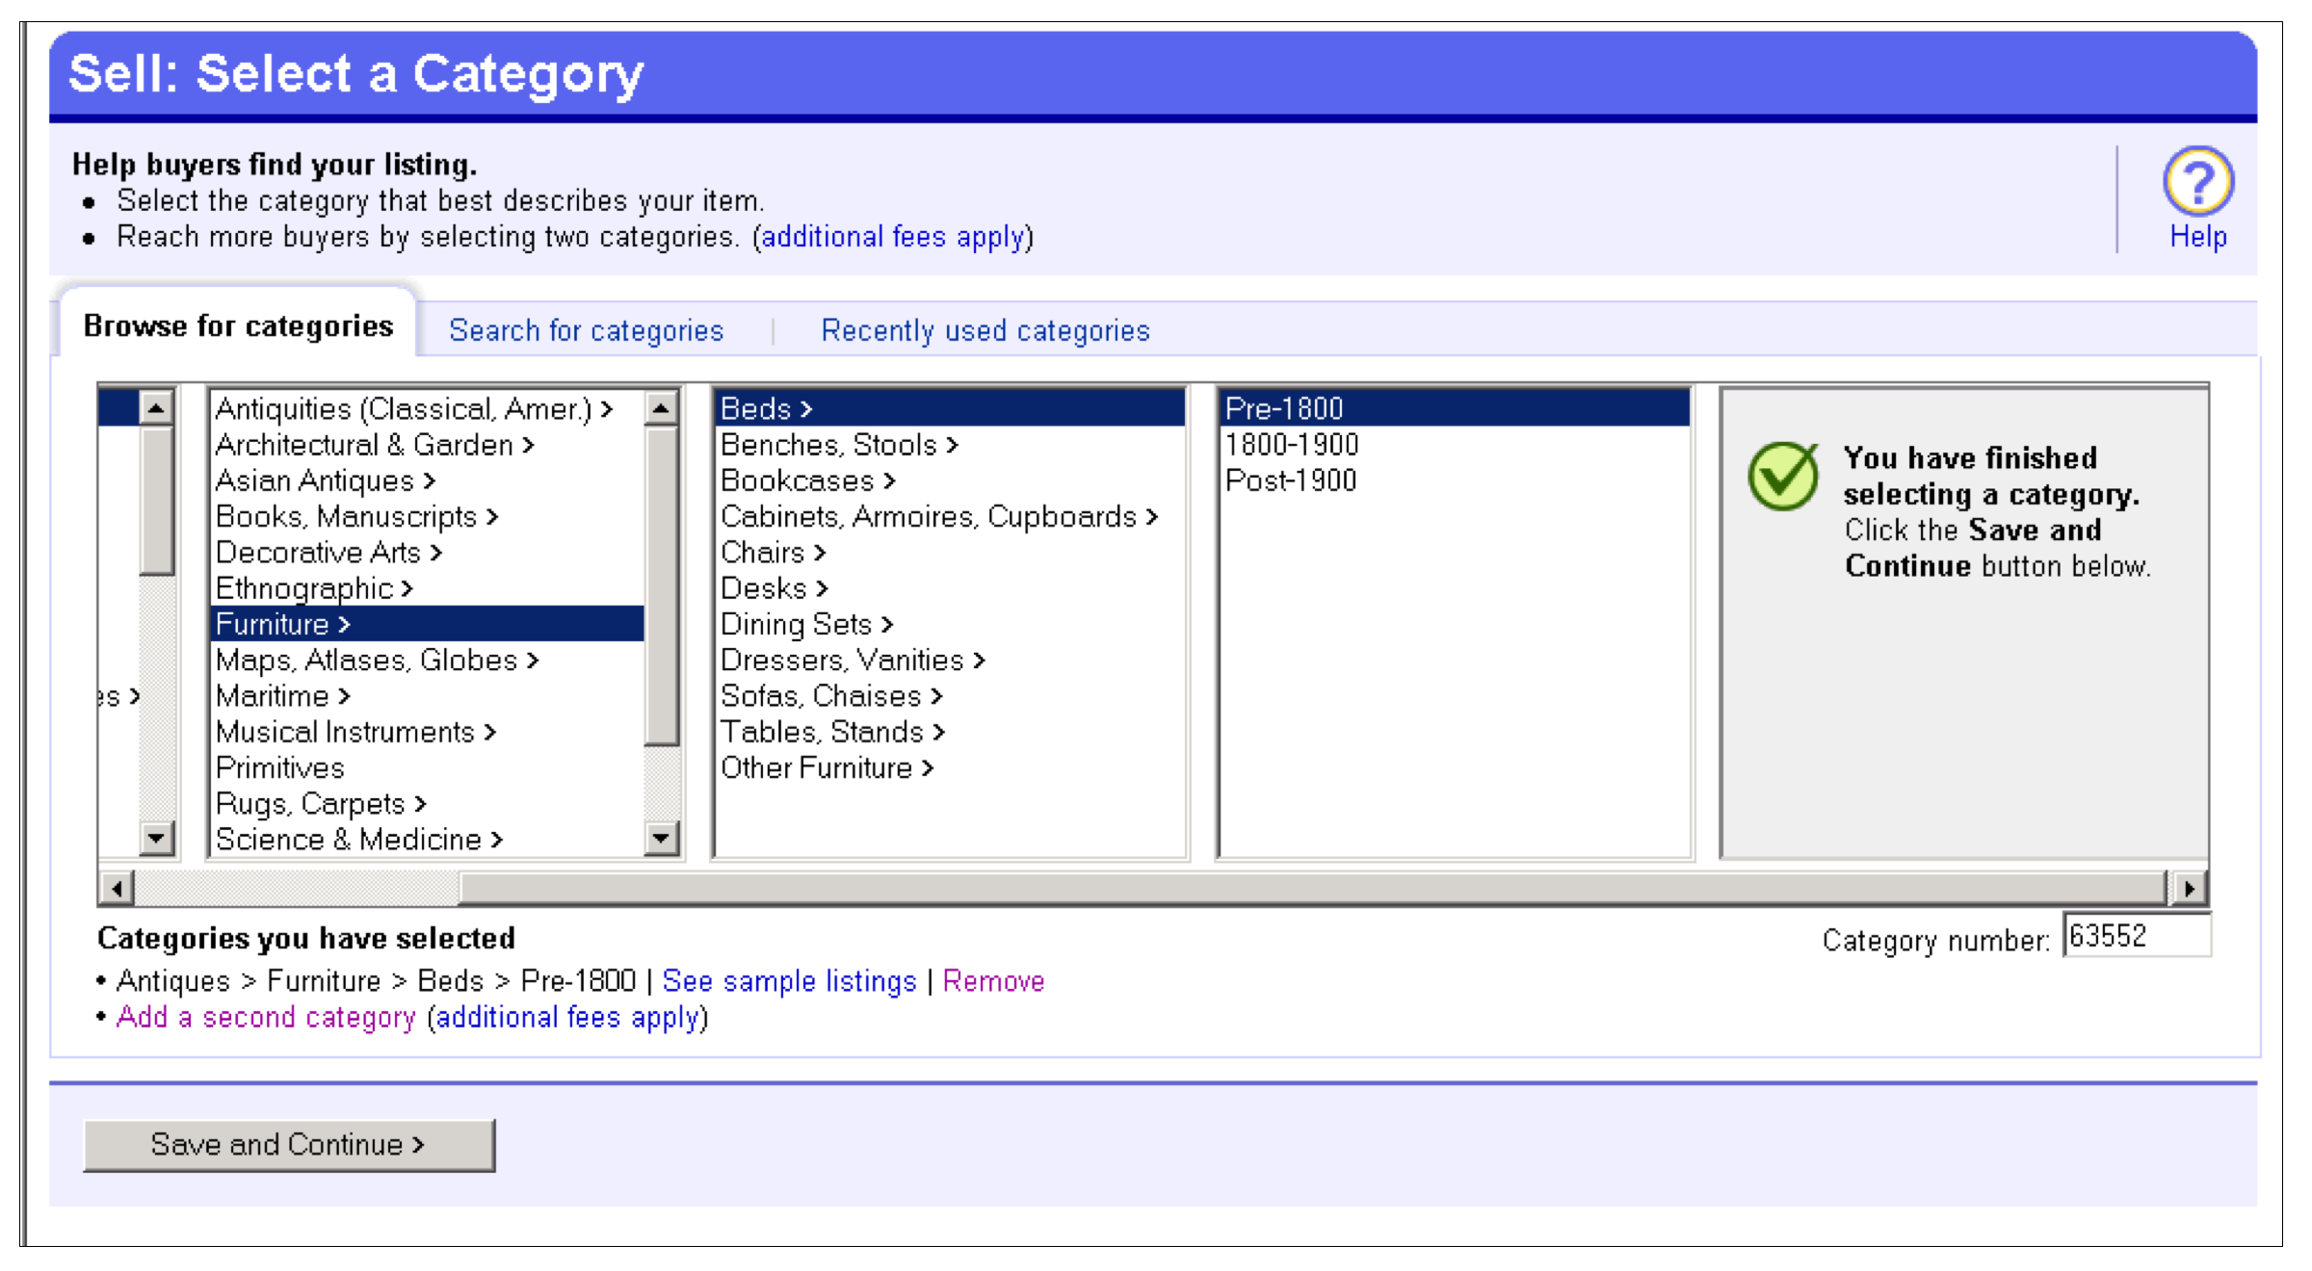Expand the Dressers, Vanities subcategory

(848, 660)
